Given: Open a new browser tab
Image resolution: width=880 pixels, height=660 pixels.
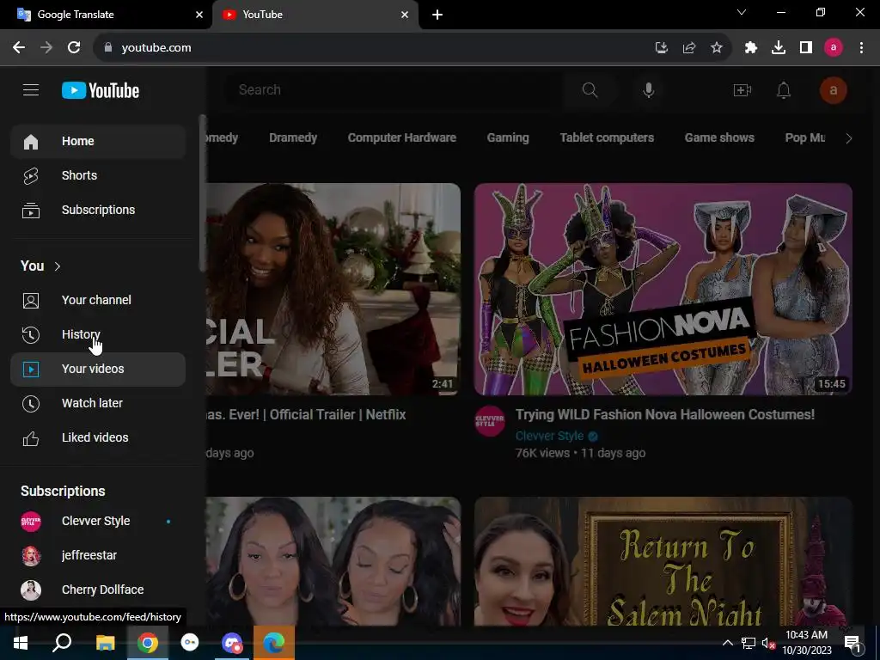Looking at the screenshot, I should click(437, 15).
